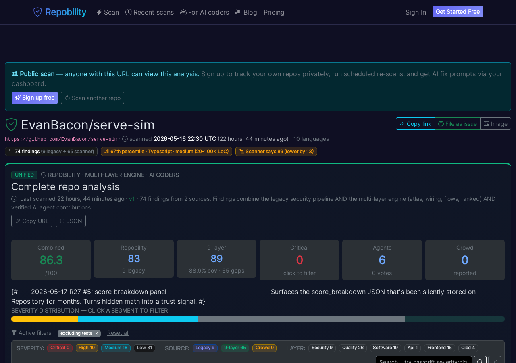Click the 9-layer 89 score card

(x=216, y=259)
